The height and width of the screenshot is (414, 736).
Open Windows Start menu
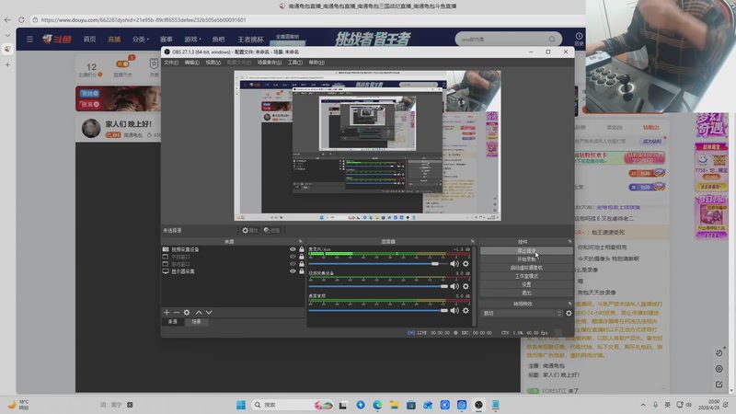241,405
